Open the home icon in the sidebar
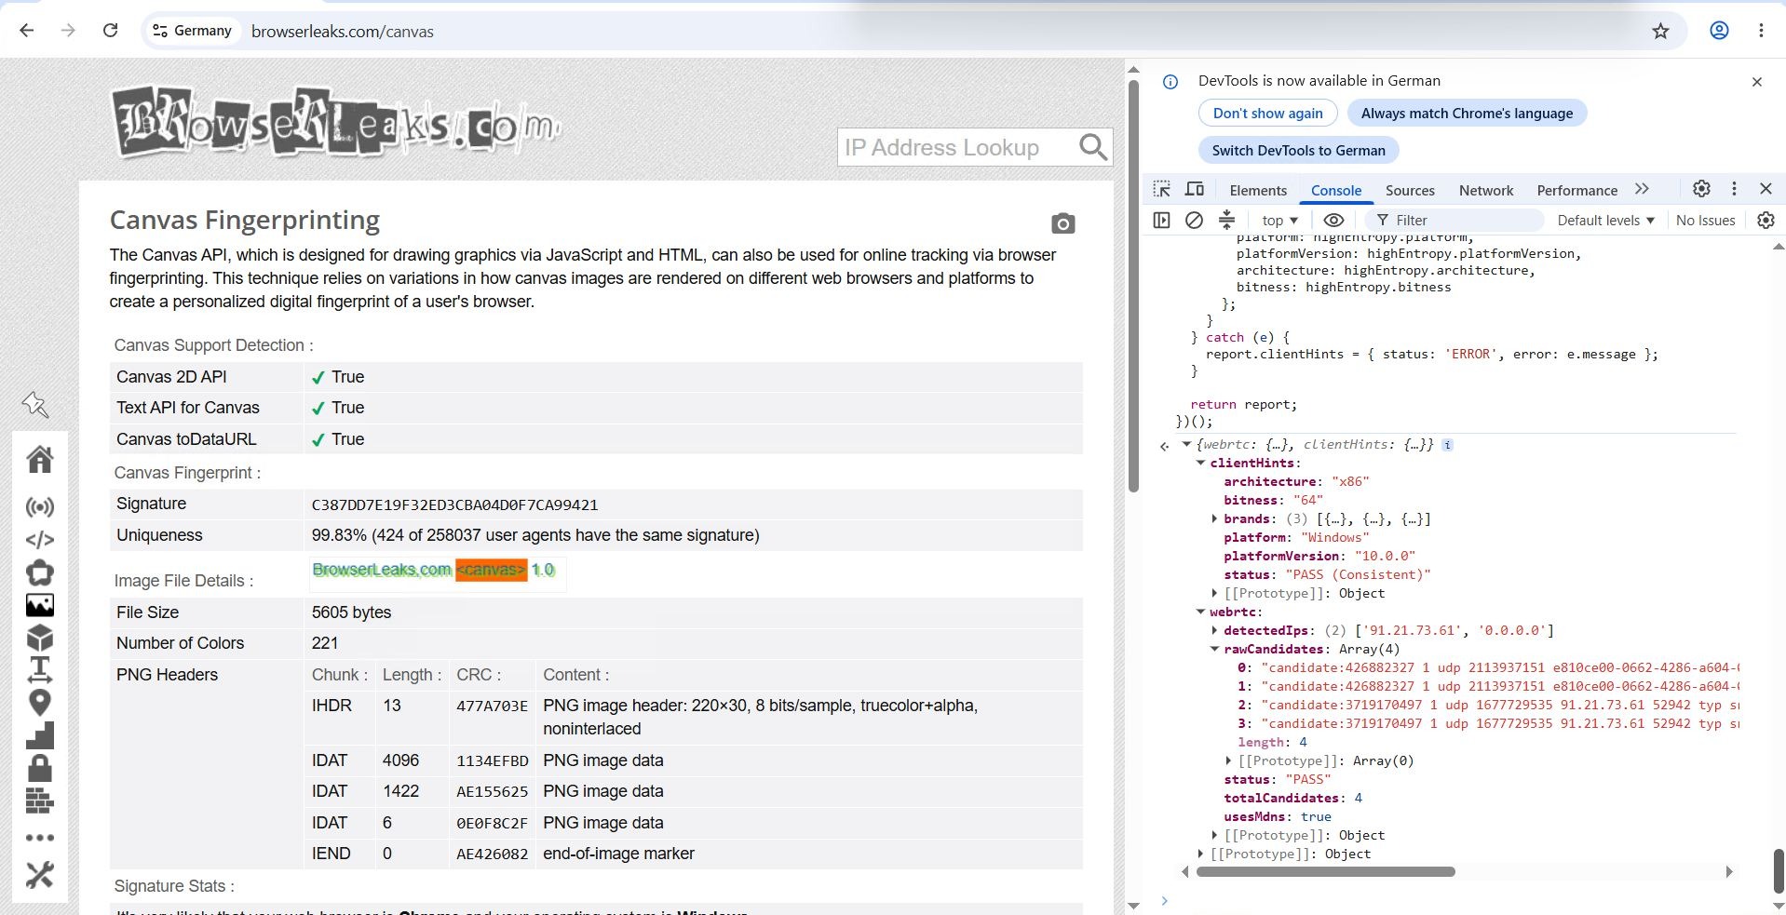The image size is (1786, 915). [x=40, y=459]
